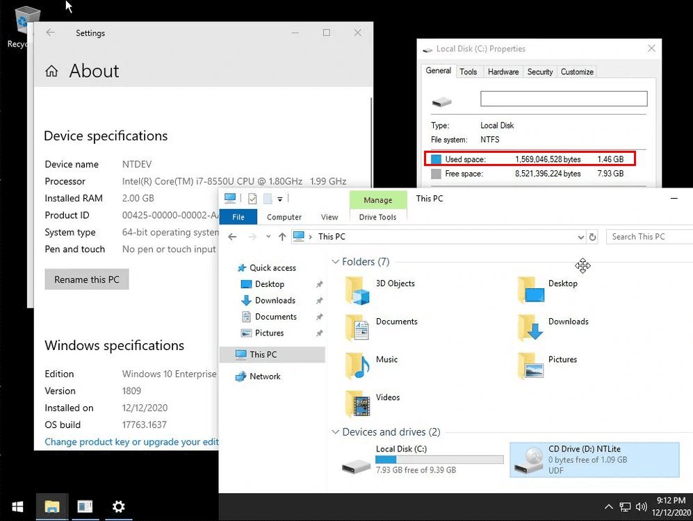Click Change product key or upgrade link
Image resolution: width=693 pixels, height=521 pixels.
pyautogui.click(x=131, y=442)
